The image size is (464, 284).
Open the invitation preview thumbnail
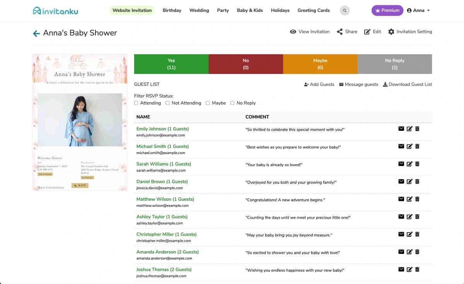pyautogui.click(x=80, y=122)
